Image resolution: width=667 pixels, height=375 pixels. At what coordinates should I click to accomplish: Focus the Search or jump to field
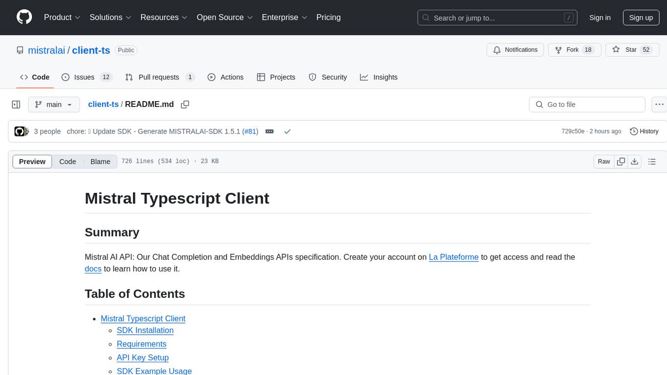[497, 18]
